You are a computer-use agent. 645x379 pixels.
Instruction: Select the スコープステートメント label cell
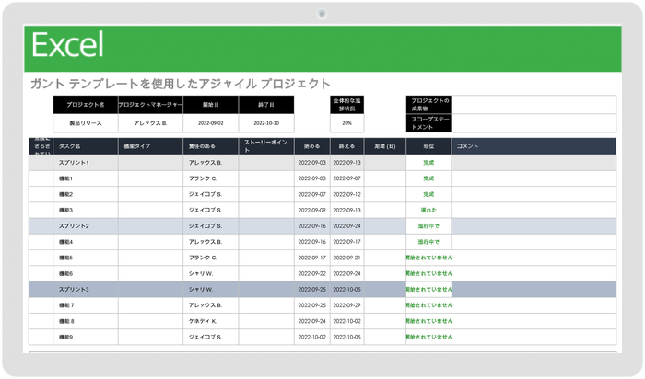[x=428, y=123]
